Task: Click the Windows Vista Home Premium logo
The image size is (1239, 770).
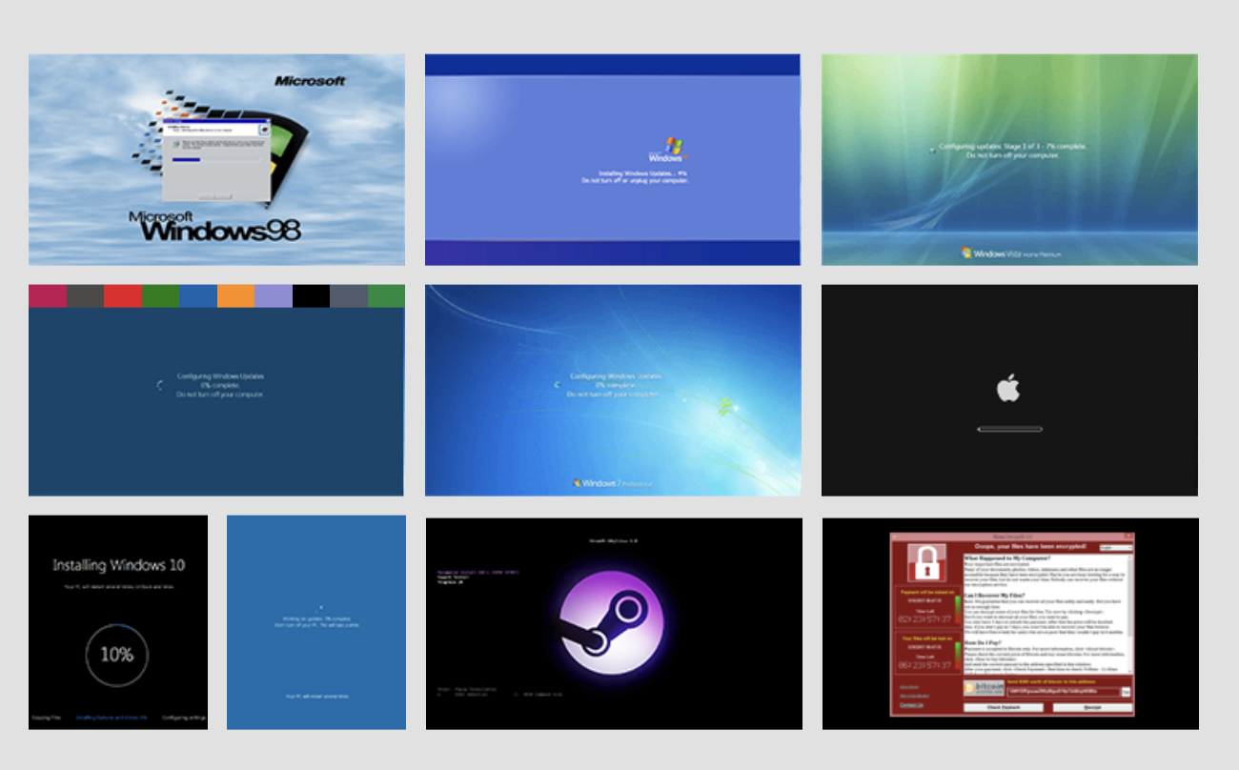Action: click(x=1009, y=253)
